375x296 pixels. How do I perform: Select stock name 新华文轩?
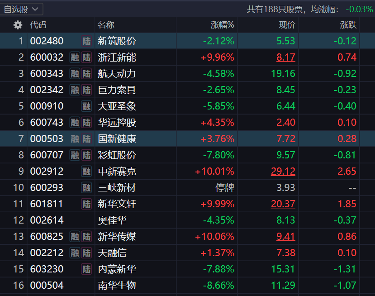pos(117,204)
